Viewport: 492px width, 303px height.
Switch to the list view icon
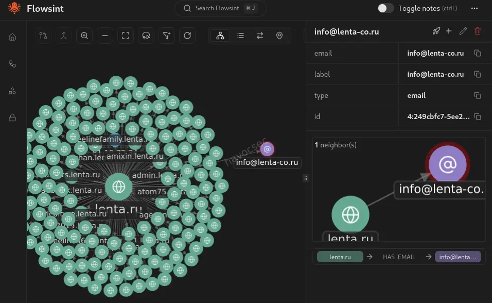tap(240, 36)
